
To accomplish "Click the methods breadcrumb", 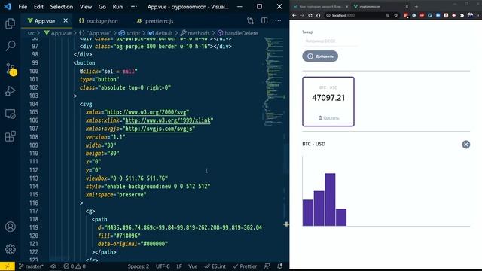I will 195,33.
